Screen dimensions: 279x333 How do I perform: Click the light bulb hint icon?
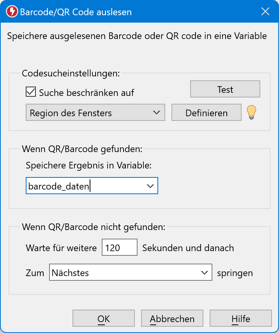pos(252,113)
